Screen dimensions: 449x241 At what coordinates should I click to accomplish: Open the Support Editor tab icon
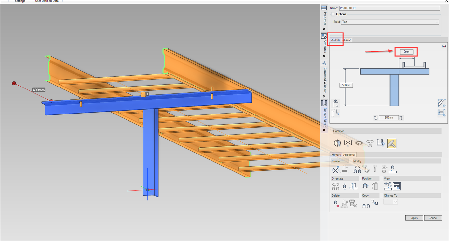(x=324, y=103)
